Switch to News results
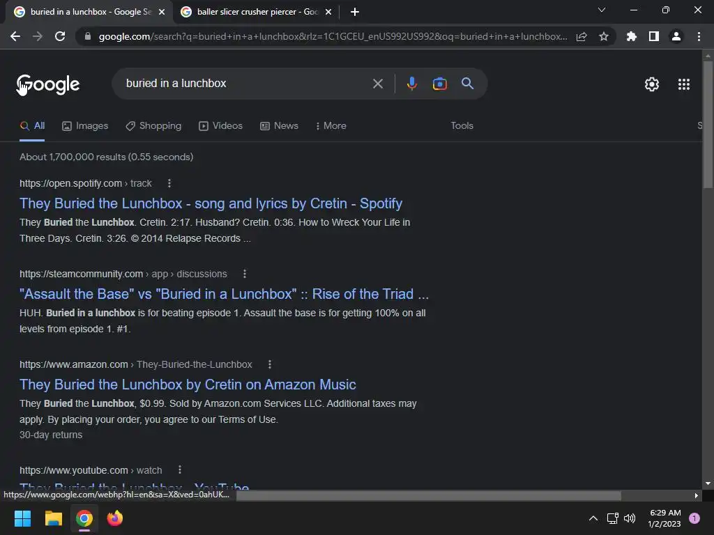 point(279,126)
